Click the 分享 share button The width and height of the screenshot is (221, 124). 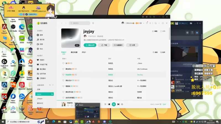click(x=132, y=45)
